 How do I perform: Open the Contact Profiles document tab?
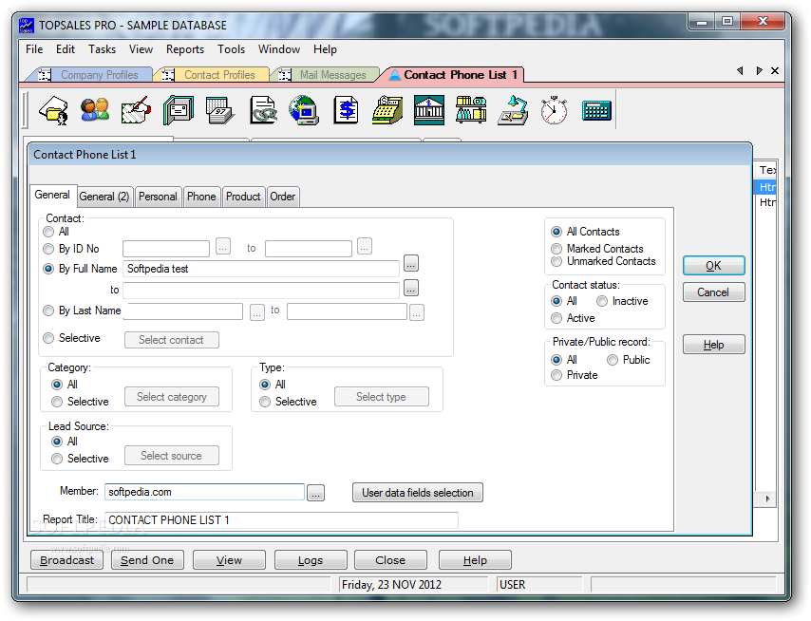click(x=211, y=75)
